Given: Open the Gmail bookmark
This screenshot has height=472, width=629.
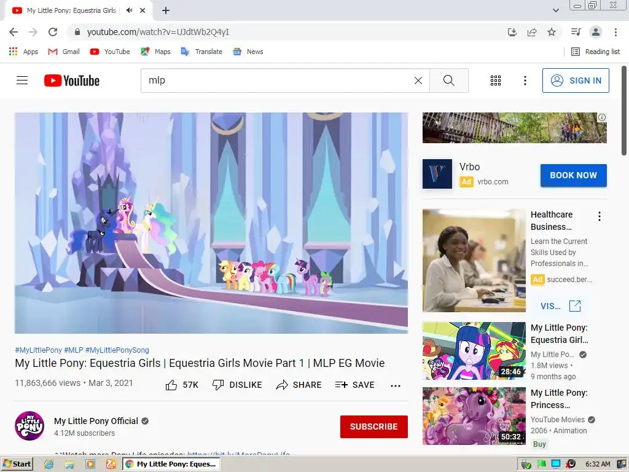Looking at the screenshot, I should click(64, 52).
